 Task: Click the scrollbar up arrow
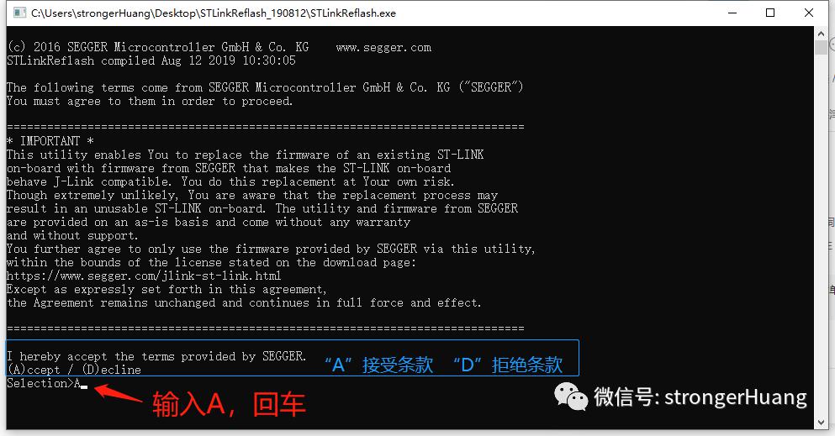[821, 34]
